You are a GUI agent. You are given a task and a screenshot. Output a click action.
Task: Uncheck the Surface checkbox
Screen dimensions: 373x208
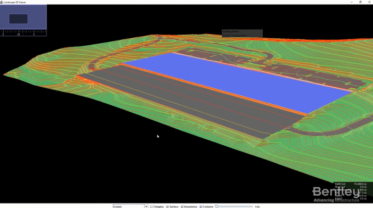pyautogui.click(x=167, y=206)
